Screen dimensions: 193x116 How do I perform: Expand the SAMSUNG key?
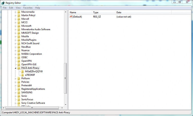tap(15, 93)
